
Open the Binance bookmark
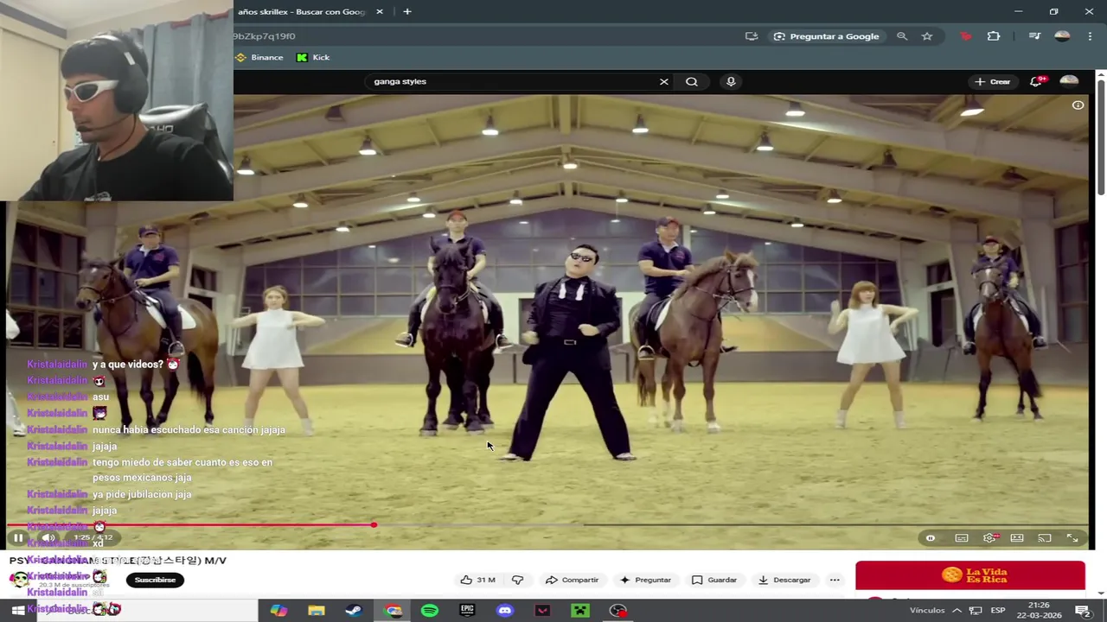pos(259,57)
